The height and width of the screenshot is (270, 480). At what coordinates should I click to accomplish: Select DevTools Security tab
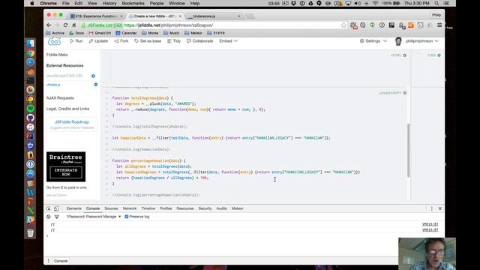[205, 208]
